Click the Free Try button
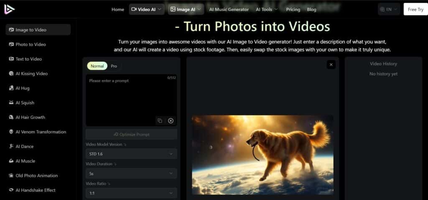Image resolution: width=428 pixels, height=200 pixels. 415,9
